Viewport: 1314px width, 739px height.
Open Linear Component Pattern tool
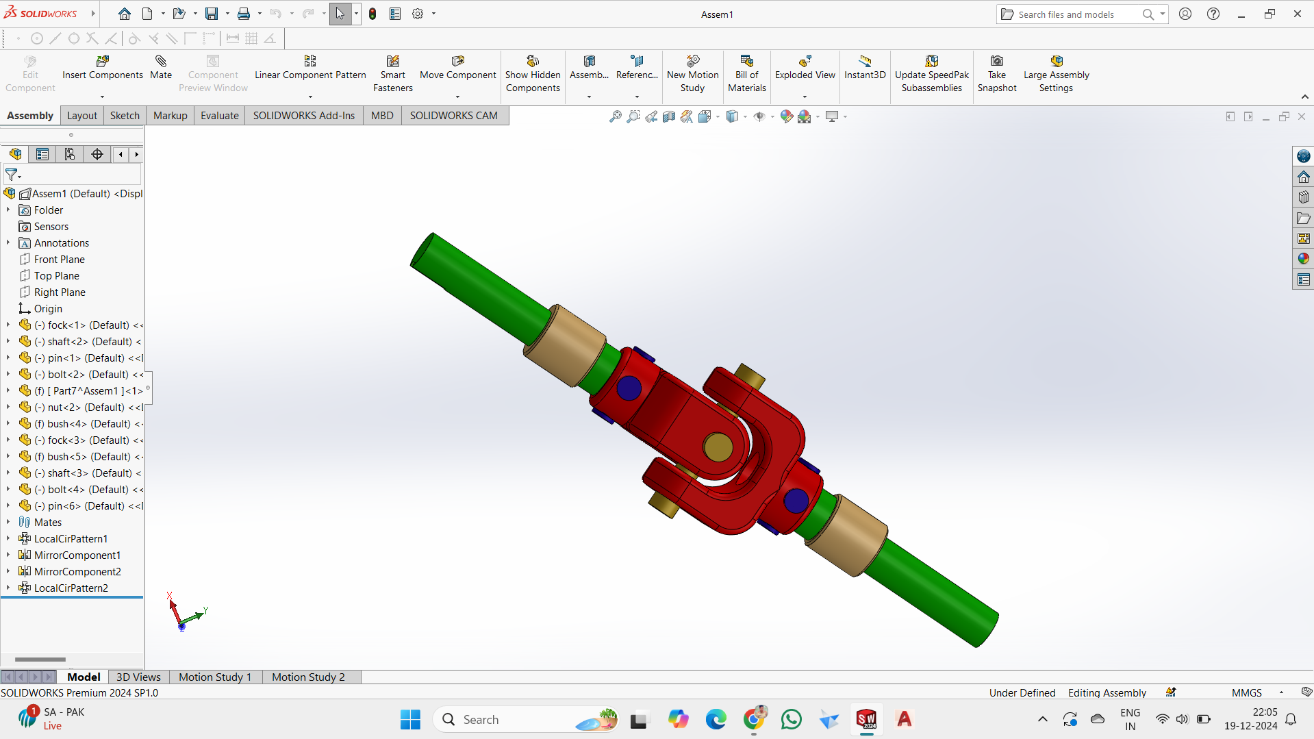tap(310, 67)
